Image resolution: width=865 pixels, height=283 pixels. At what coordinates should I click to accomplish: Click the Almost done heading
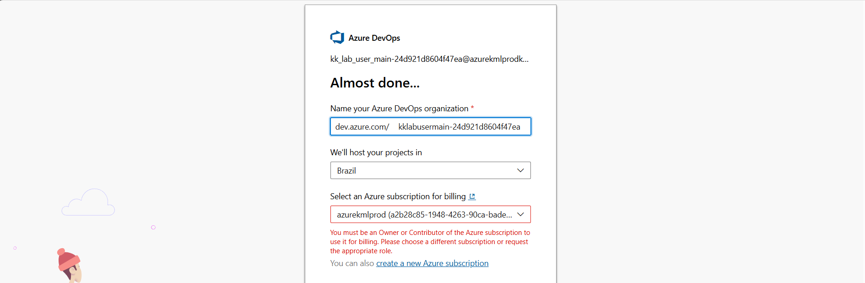pos(375,83)
